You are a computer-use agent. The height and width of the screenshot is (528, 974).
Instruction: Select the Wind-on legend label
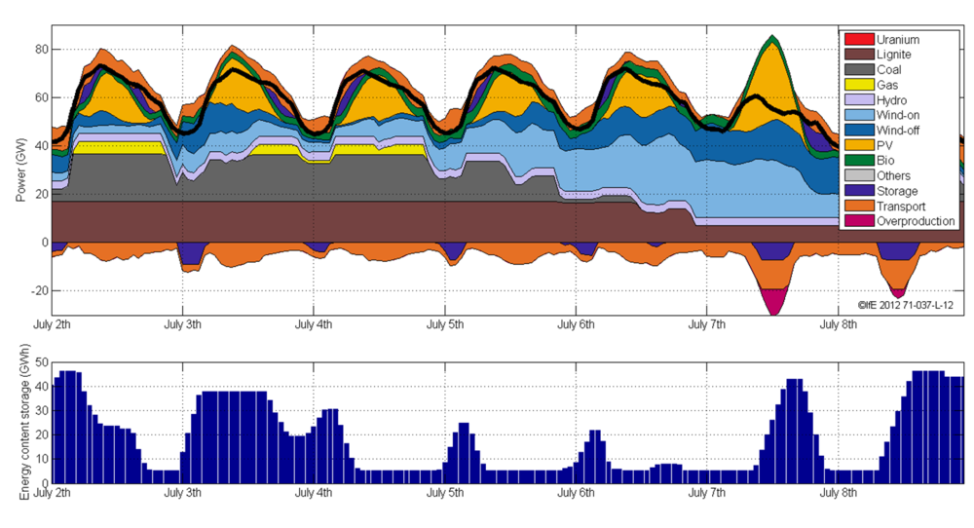point(898,115)
